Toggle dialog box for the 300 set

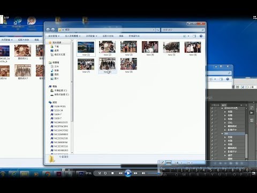(216, 133)
